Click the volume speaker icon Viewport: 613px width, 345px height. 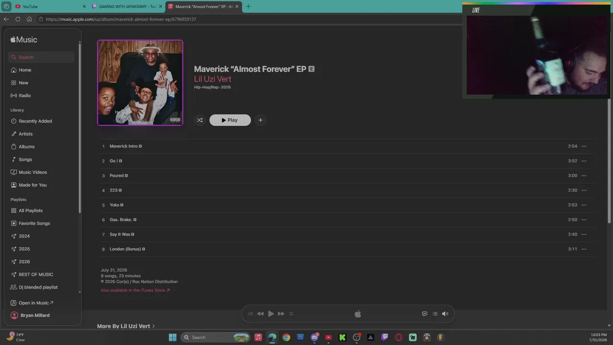(445, 314)
